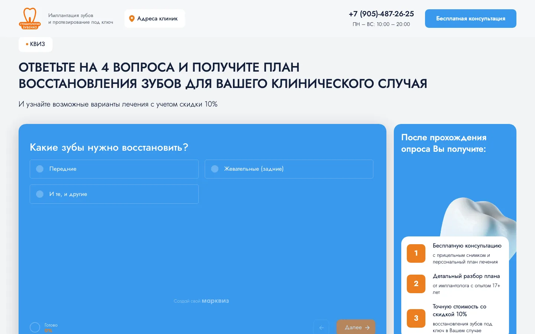This screenshot has width=535, height=334.
Task: Click the 0% progress value
Action: (48, 330)
